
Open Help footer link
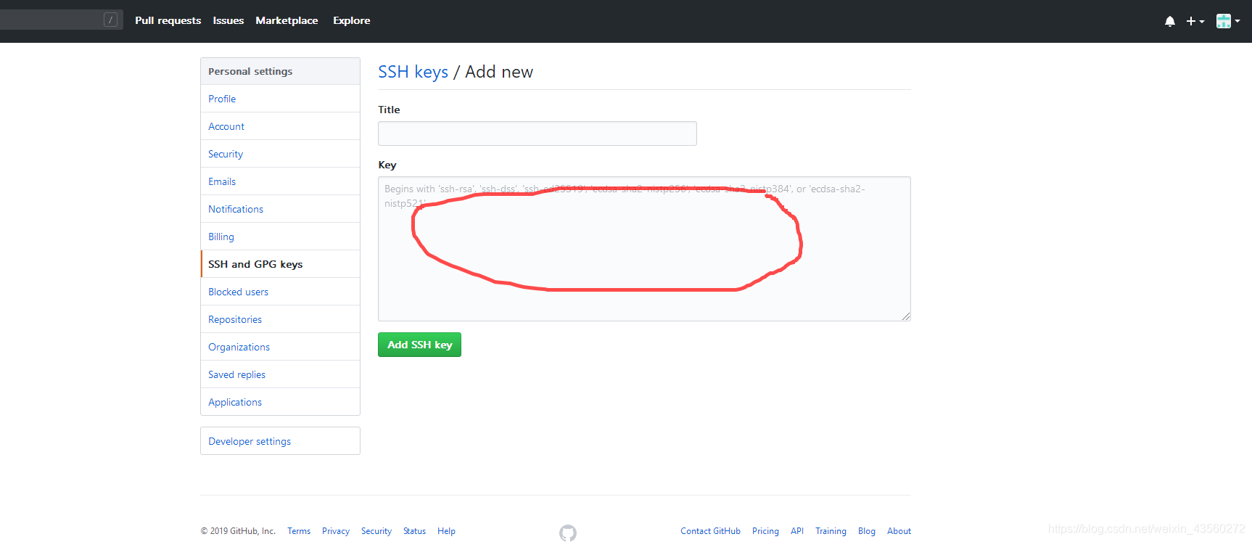[446, 531]
